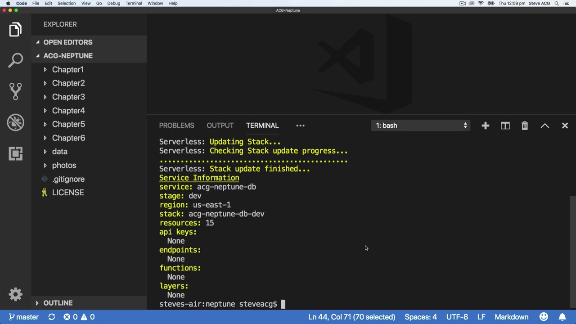The image size is (576, 324).
Task: Focus the terminal command prompt
Action: pyautogui.click(x=283, y=304)
